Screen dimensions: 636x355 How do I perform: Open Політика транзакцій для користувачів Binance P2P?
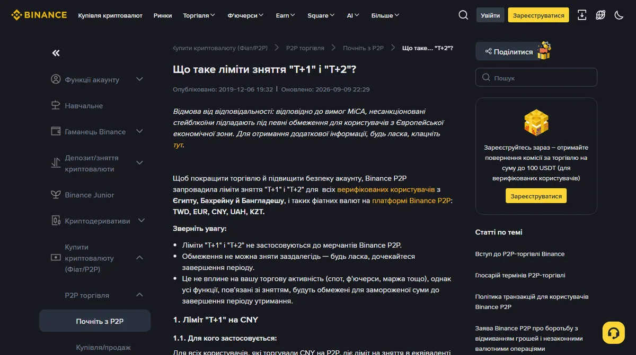click(x=532, y=302)
